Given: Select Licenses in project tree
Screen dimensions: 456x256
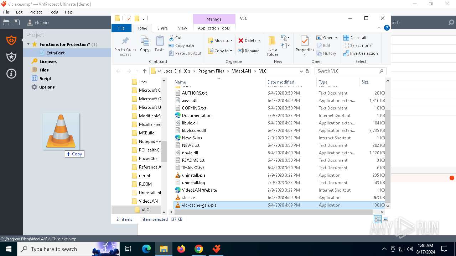Looking at the screenshot, I should coord(48,62).
